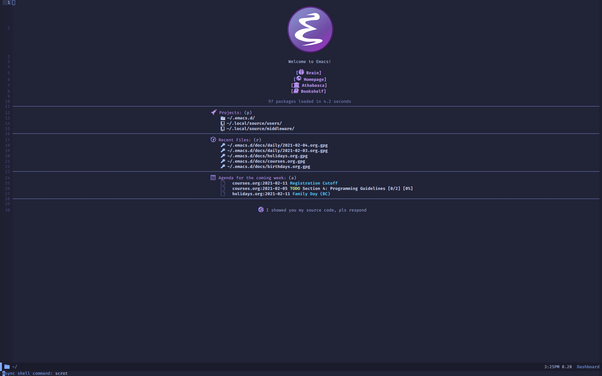Toggle checkbox for Family Day BC entry

tap(222, 194)
